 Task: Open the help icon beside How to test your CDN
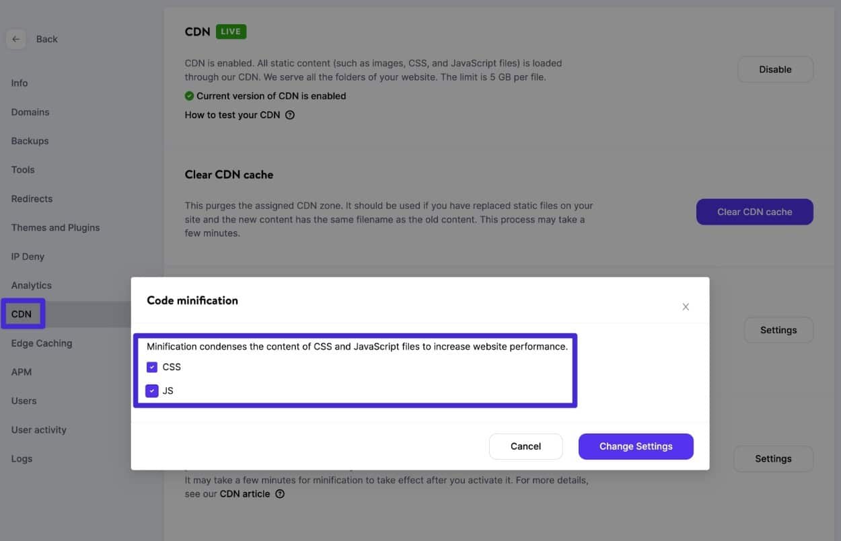[x=289, y=115]
